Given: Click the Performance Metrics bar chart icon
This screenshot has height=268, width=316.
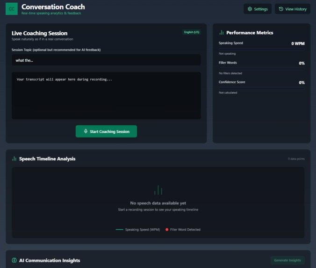Looking at the screenshot, I should (222, 32).
